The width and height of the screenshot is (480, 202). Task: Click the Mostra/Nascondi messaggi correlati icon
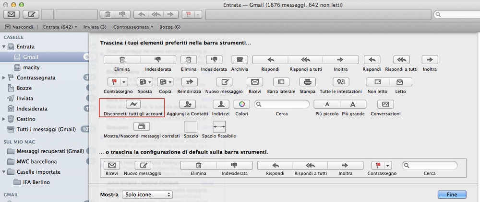(x=142, y=126)
